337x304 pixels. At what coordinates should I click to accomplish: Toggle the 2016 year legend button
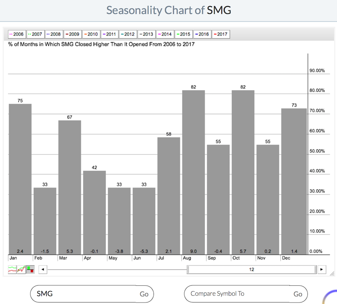tap(202, 34)
